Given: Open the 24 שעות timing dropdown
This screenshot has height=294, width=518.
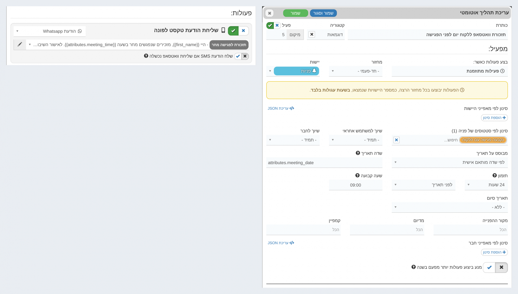Looking at the screenshot, I should click(x=486, y=185).
